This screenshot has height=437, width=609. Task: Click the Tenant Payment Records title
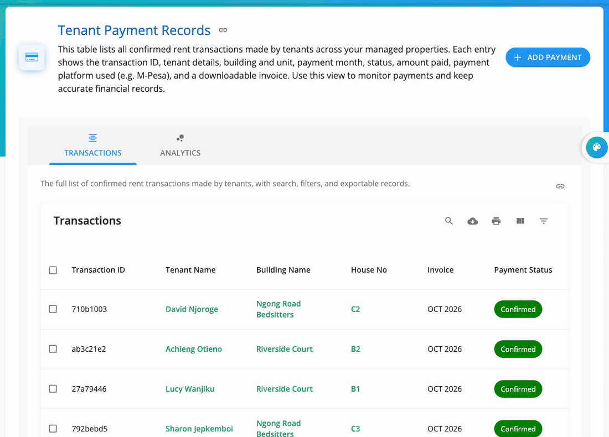(x=134, y=30)
